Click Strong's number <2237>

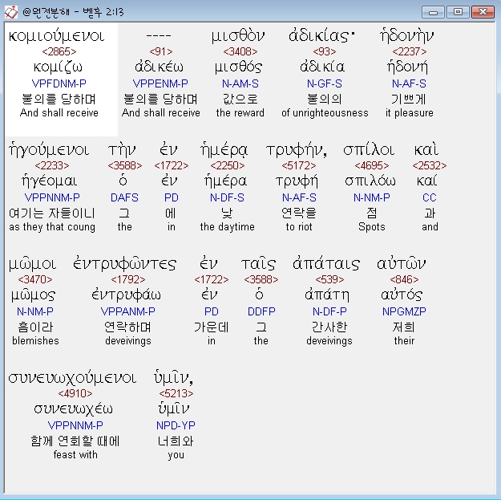pos(410,51)
